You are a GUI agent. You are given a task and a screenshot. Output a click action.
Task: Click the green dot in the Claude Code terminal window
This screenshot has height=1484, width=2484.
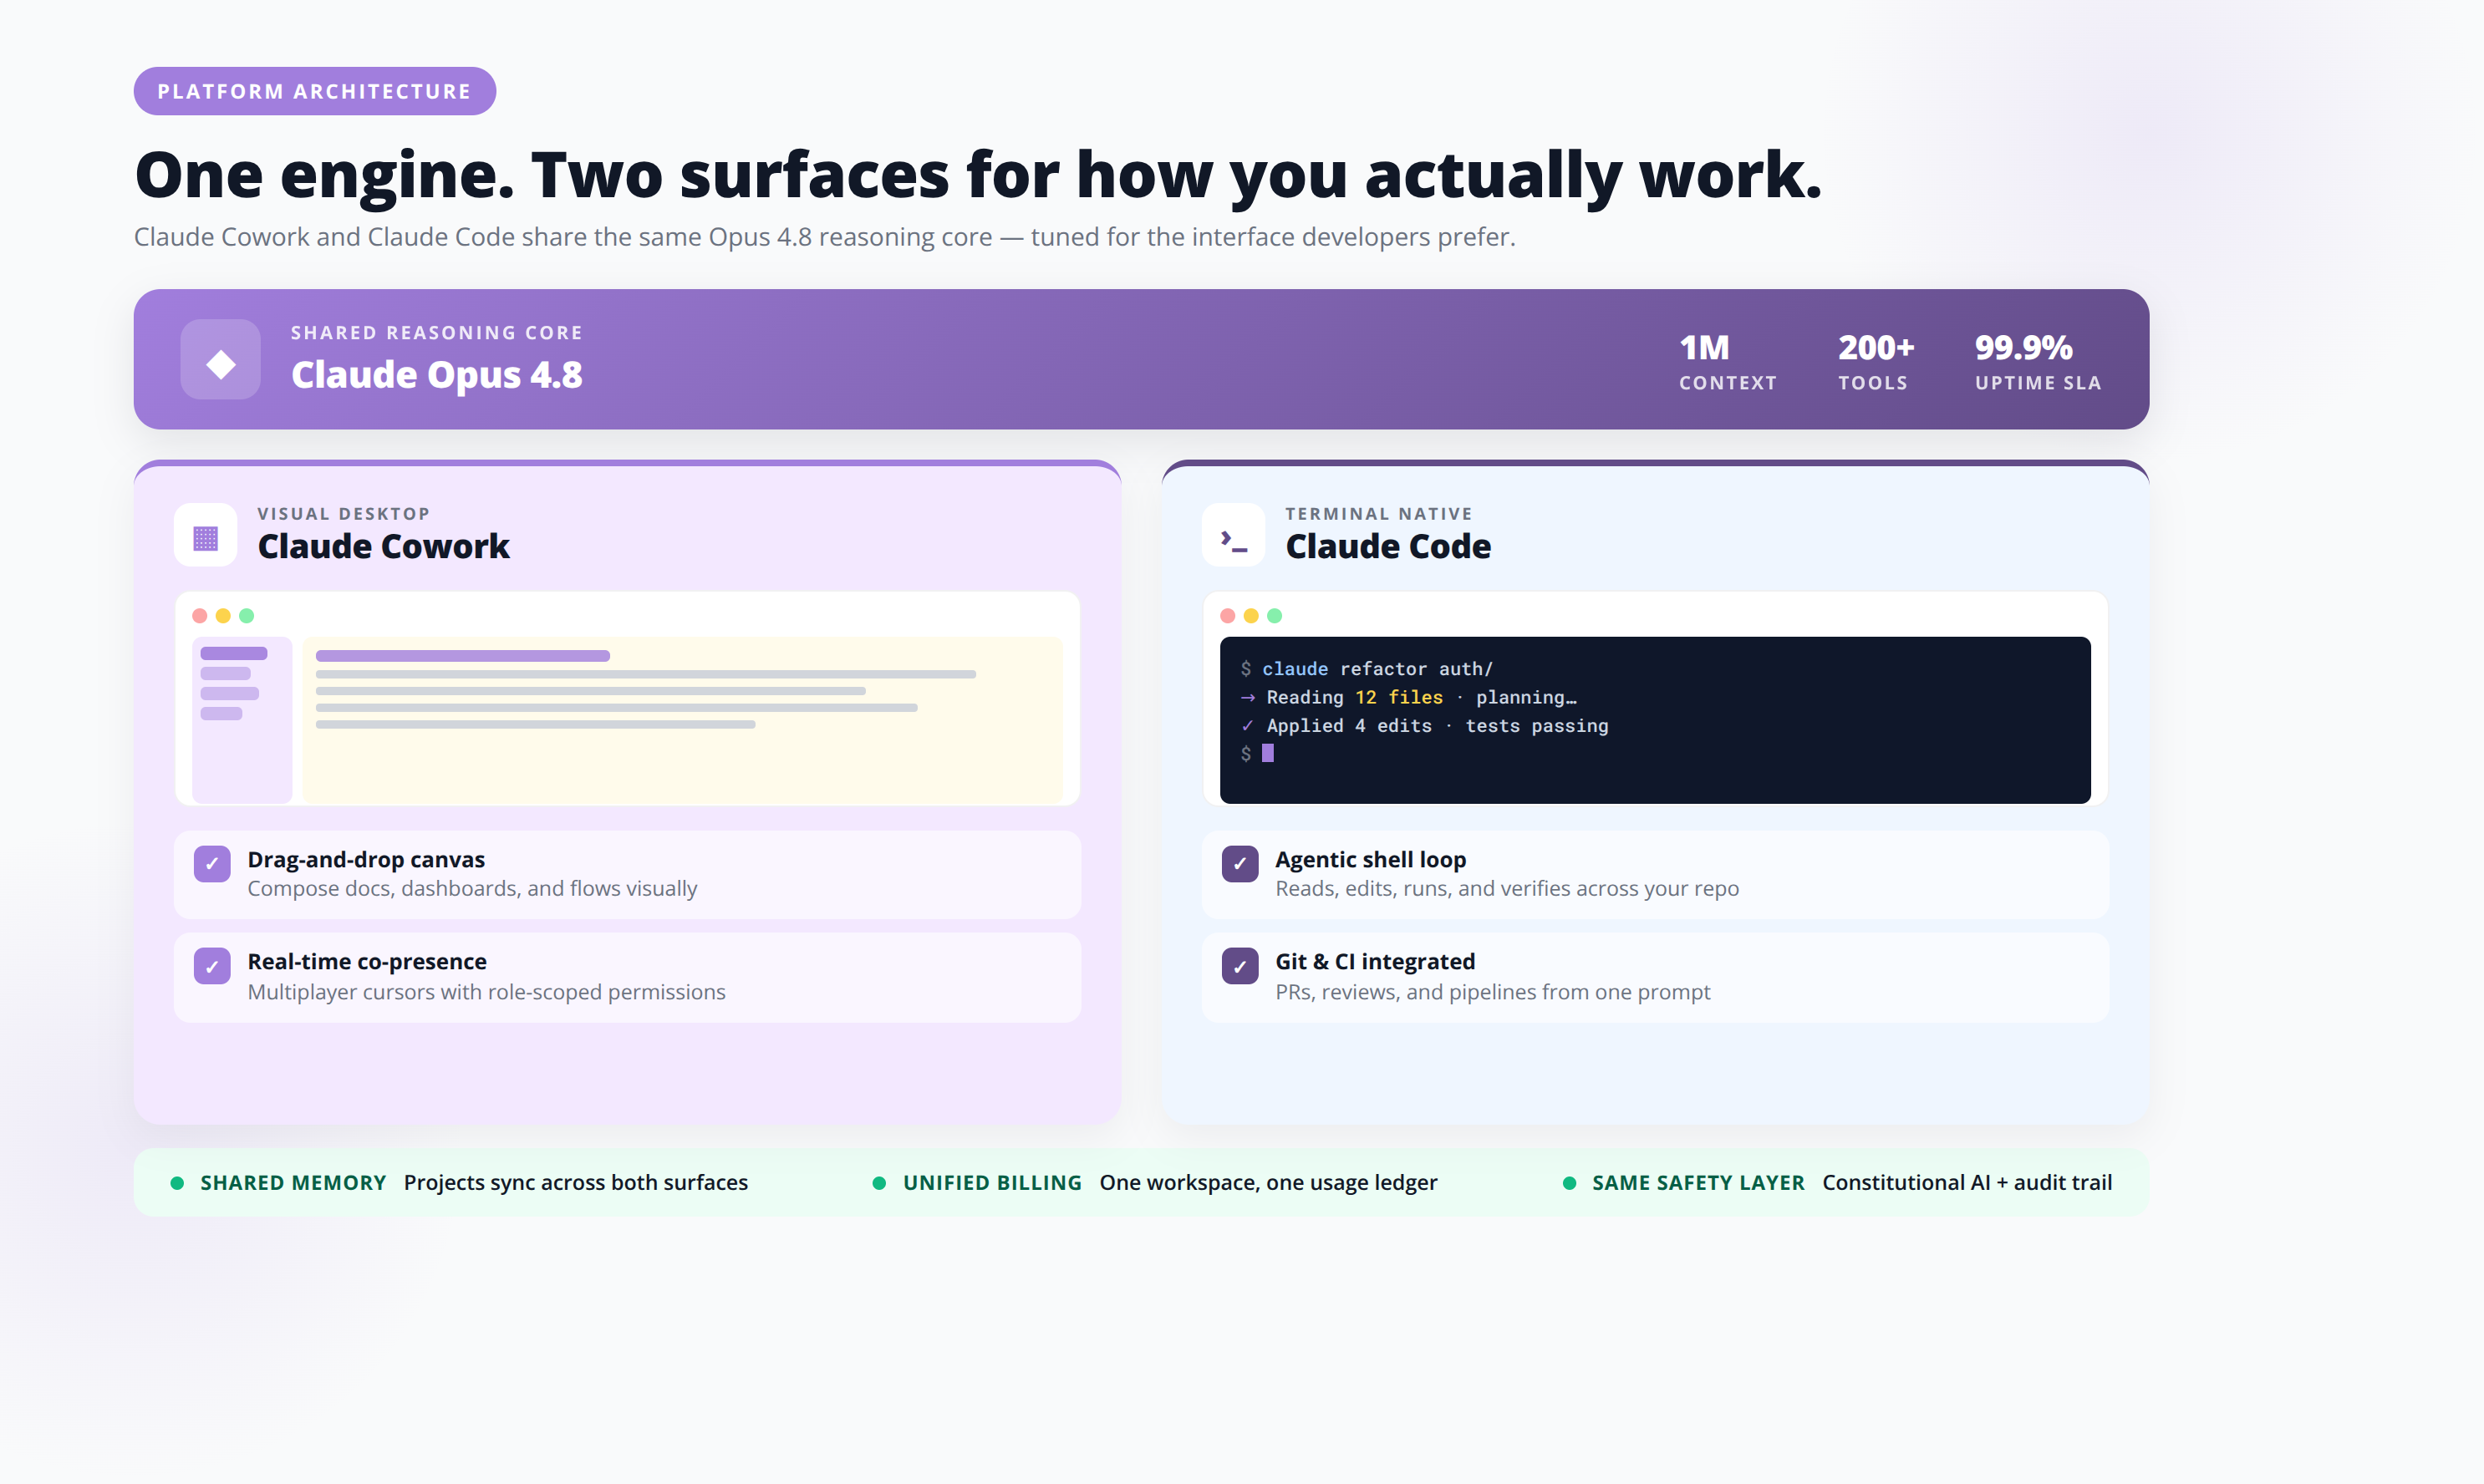point(1274,616)
